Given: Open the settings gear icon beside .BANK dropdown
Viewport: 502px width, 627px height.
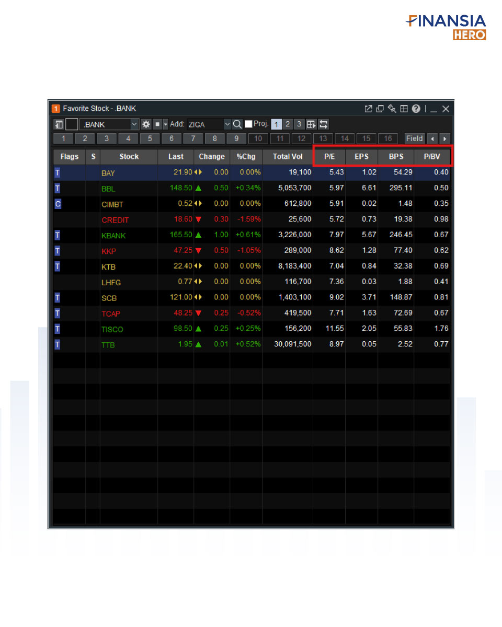Looking at the screenshot, I should 146,124.
